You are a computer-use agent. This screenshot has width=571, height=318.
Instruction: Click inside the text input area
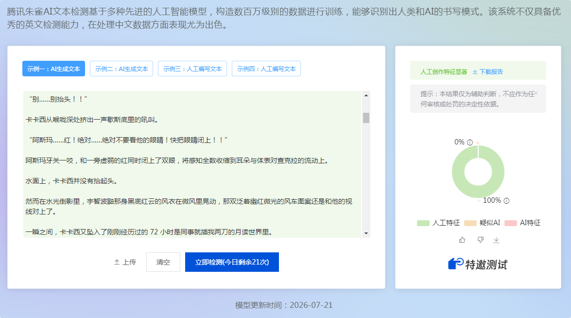pos(192,164)
